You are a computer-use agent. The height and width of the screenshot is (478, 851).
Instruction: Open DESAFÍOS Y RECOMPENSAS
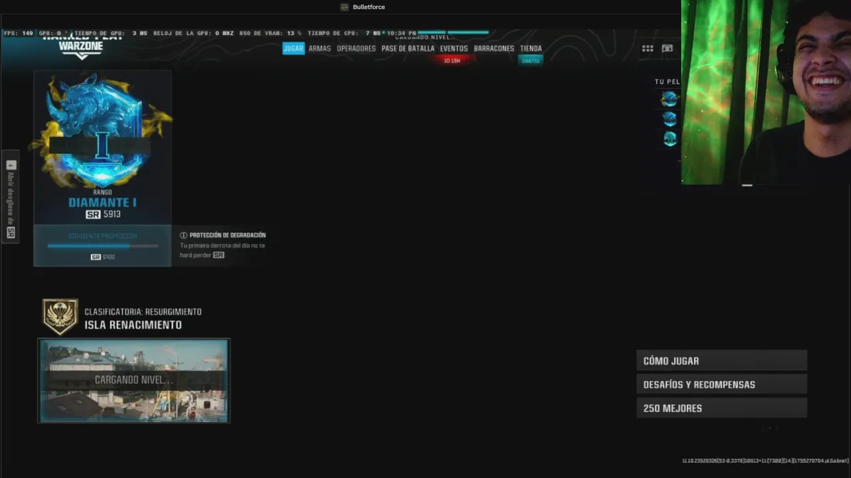[x=721, y=384]
